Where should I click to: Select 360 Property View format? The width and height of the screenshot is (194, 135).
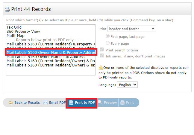coord(23,31)
